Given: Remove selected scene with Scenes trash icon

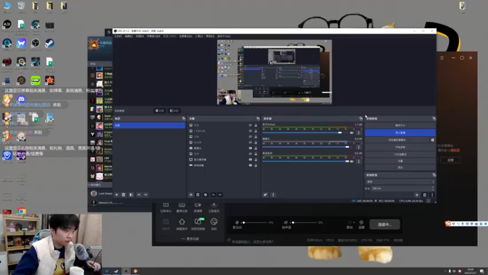Looking at the screenshot, I should [x=124, y=195].
